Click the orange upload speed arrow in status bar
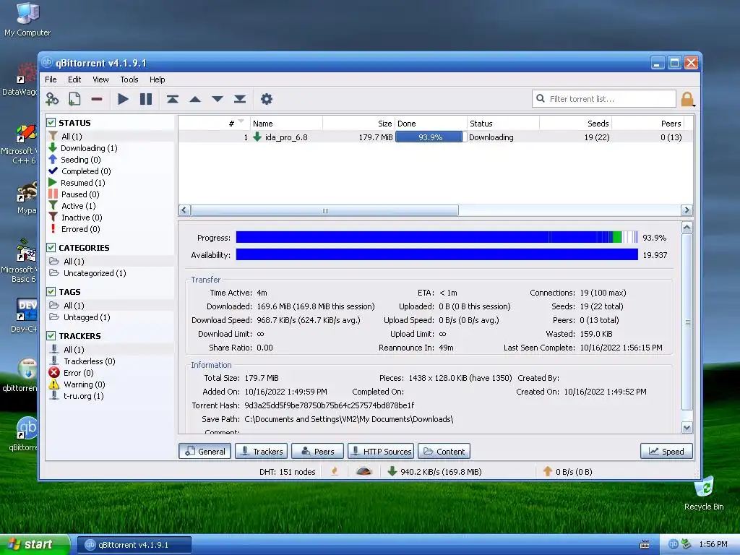The height and width of the screenshot is (555, 740). [548, 471]
